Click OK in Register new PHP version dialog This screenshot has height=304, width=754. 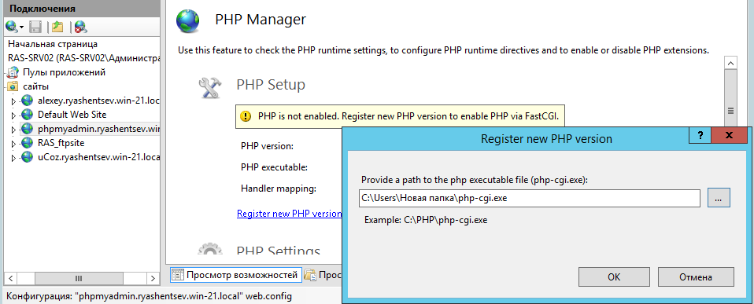[x=614, y=277]
